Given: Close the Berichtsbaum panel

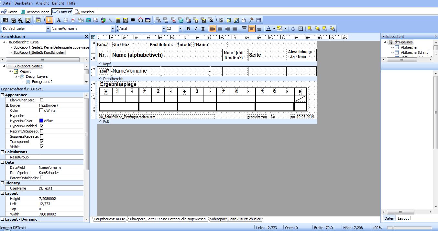Looking at the screenshot, I should [86, 37].
